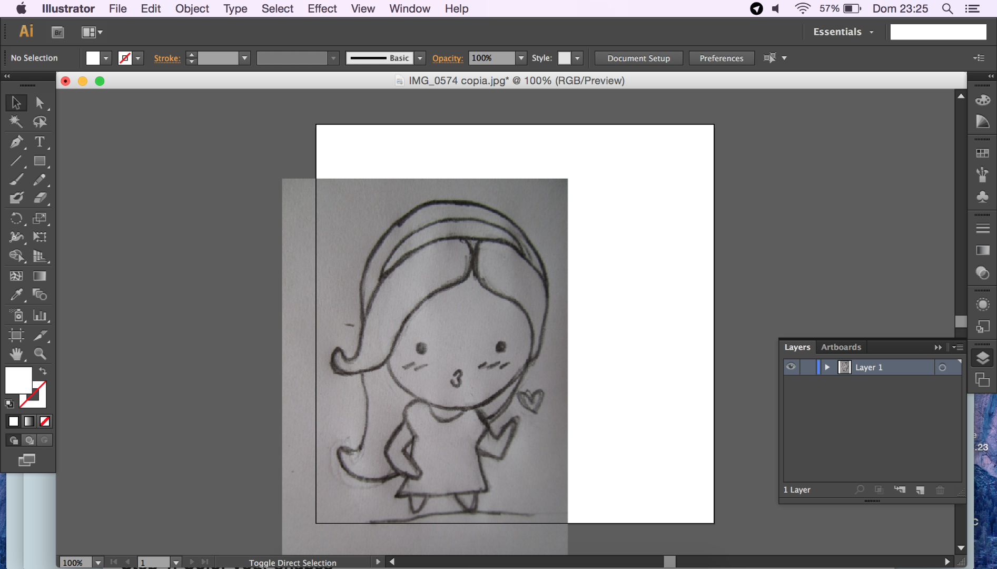Viewport: 997px width, 569px height.
Task: Enable Draw Behind mode
Action: (29, 440)
